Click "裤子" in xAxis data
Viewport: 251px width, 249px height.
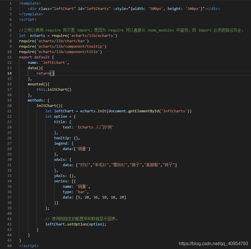click(x=136, y=165)
